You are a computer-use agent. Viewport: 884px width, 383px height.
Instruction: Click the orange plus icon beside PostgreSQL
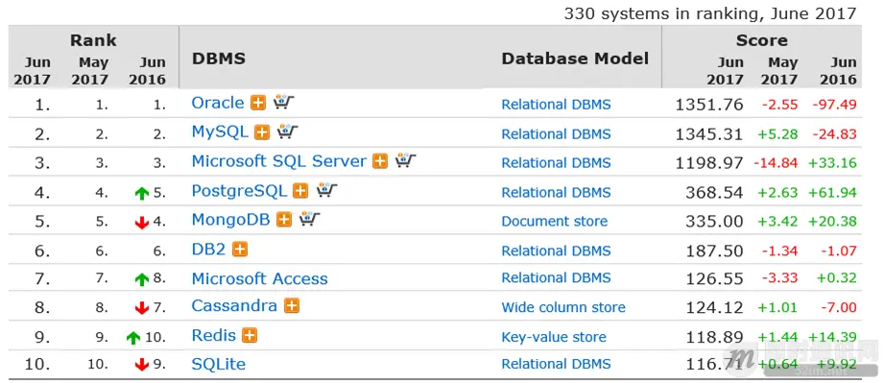pos(301,191)
